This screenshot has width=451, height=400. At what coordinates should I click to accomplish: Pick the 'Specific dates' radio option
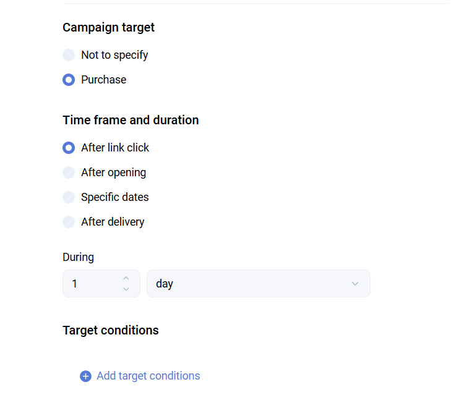click(x=69, y=197)
